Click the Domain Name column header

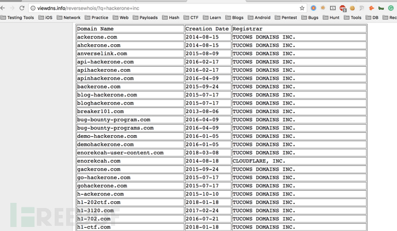130,29
